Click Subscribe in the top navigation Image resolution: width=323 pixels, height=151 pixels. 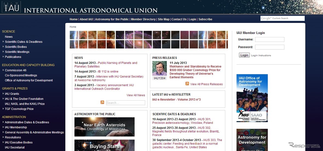click(205, 19)
